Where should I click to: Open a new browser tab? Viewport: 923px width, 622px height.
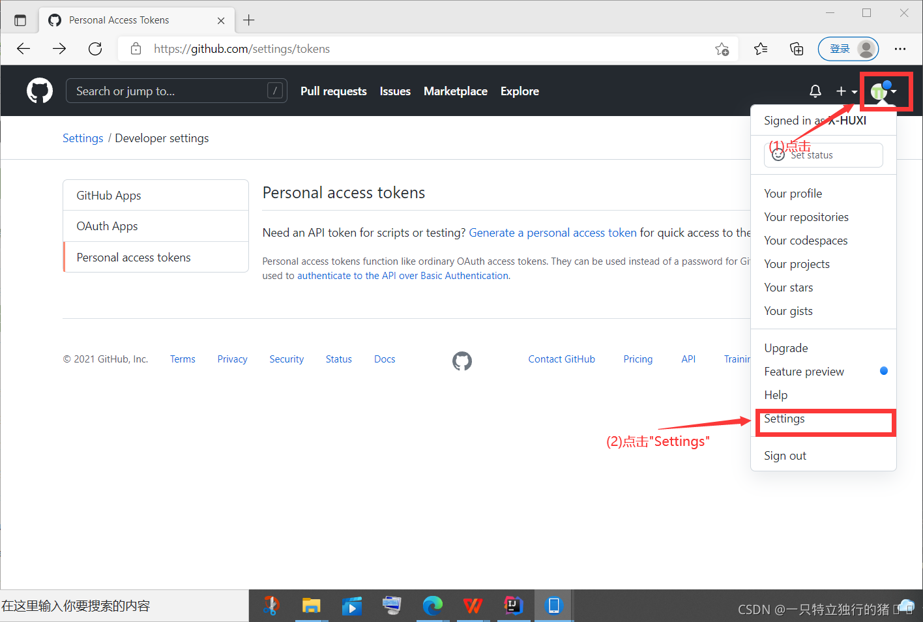[249, 20]
